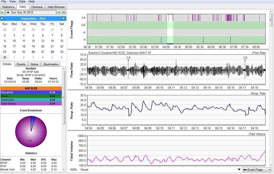Click the September, 2012 month title
Viewport: 274px width, 174px height.
pos(33,18)
